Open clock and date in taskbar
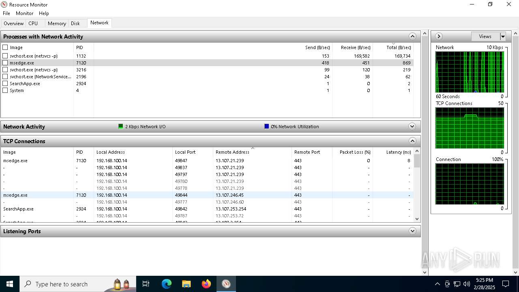Viewport: 519px width, 292px height. click(485, 284)
